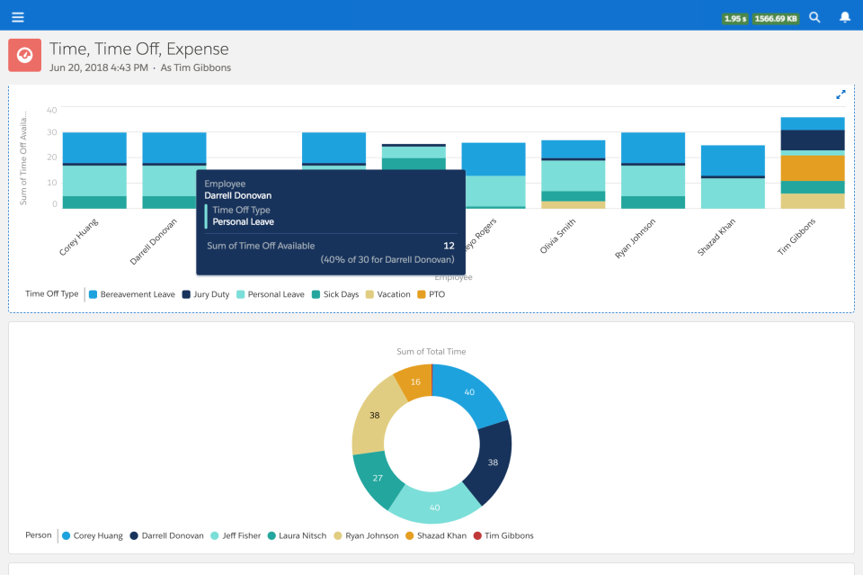Select the Personal Leave legend swatch
Screen dimensions: 863x575
pyautogui.click(x=240, y=294)
